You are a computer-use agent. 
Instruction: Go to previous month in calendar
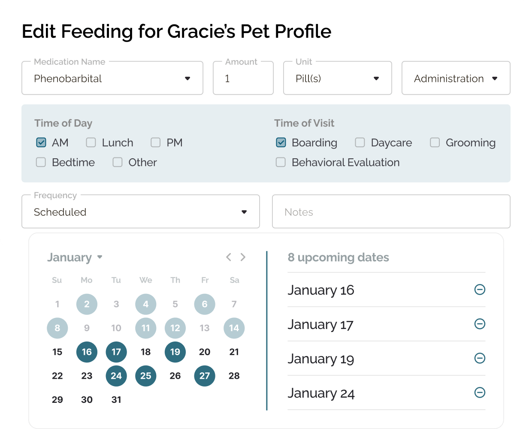click(x=229, y=257)
